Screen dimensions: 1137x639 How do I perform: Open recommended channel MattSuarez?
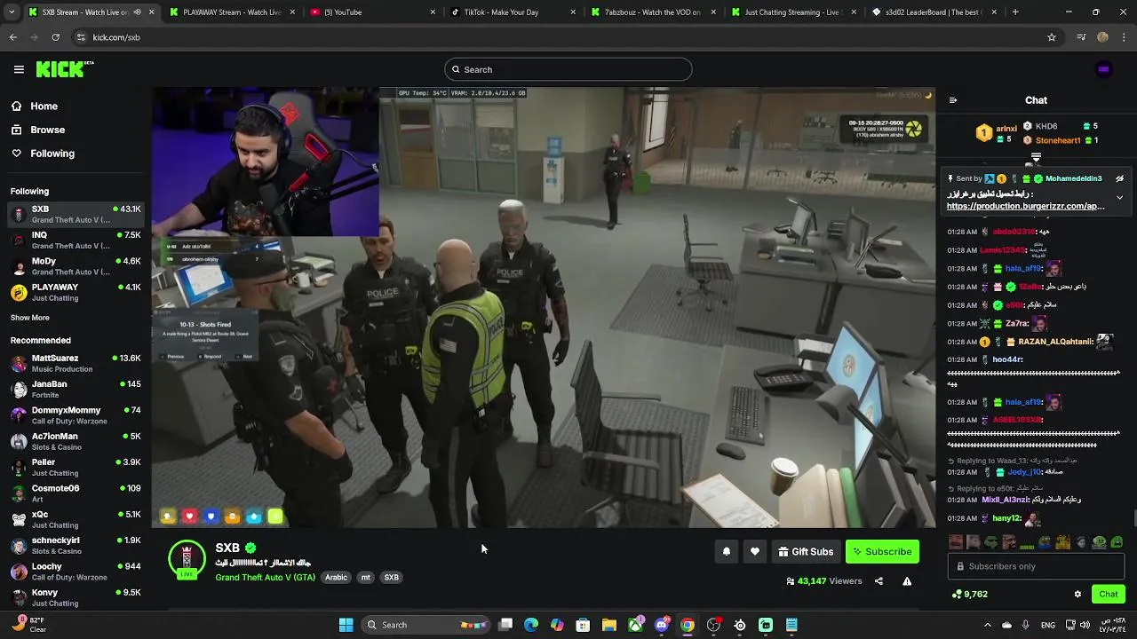click(76, 363)
